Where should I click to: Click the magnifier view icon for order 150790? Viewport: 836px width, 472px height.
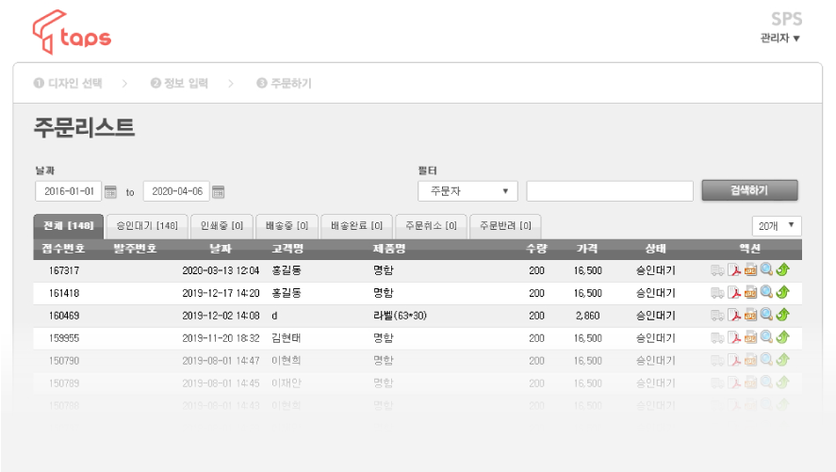click(766, 360)
